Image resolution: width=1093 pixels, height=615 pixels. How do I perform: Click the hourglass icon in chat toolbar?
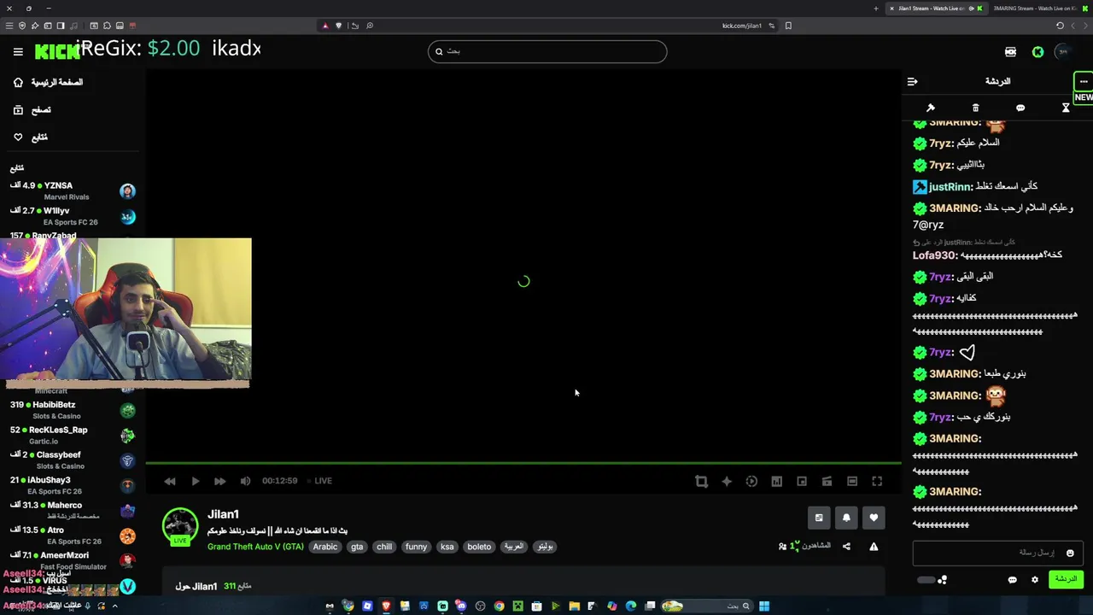pos(1066,108)
